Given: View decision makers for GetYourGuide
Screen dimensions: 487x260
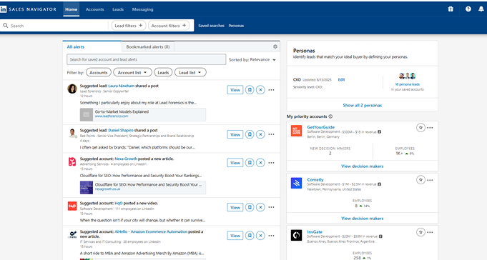Looking at the screenshot, I should click(x=362, y=166).
